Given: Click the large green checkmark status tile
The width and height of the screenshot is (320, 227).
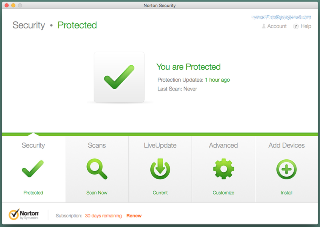Looking at the screenshot, I should pos(119,77).
